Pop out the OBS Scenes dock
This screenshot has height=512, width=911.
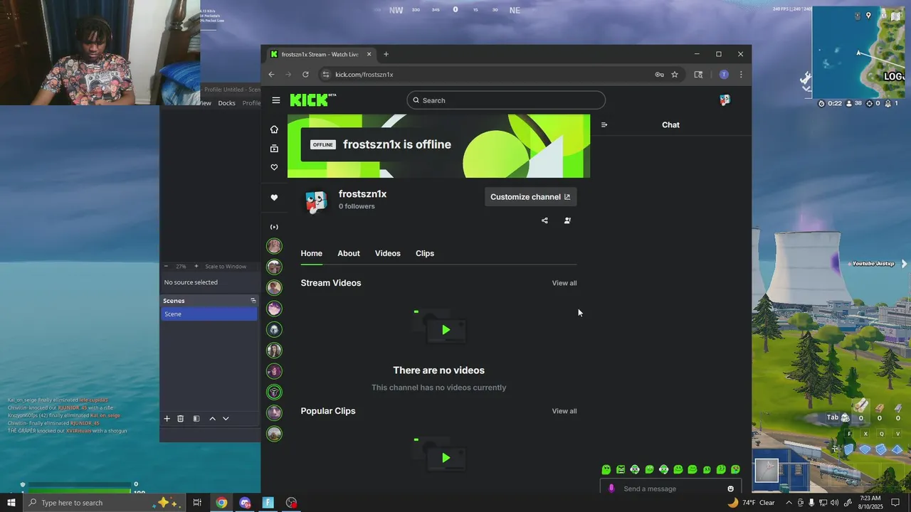(x=253, y=301)
